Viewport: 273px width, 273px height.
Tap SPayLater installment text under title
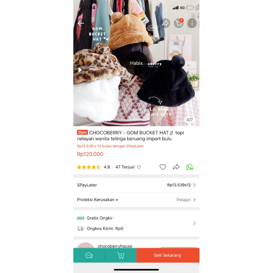click(110, 146)
